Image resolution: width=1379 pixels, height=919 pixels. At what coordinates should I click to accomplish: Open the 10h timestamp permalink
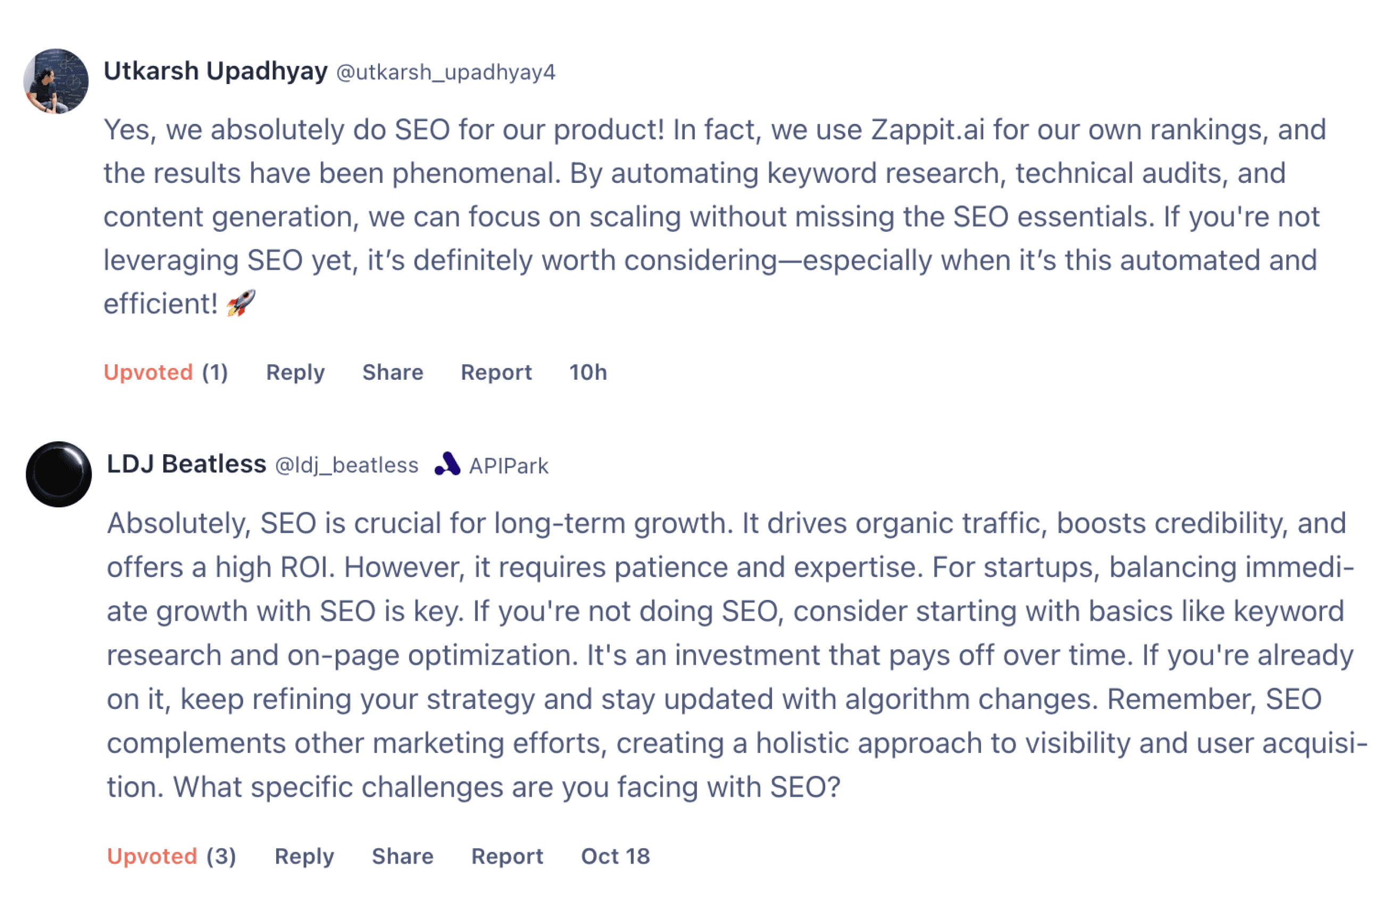pyautogui.click(x=588, y=372)
